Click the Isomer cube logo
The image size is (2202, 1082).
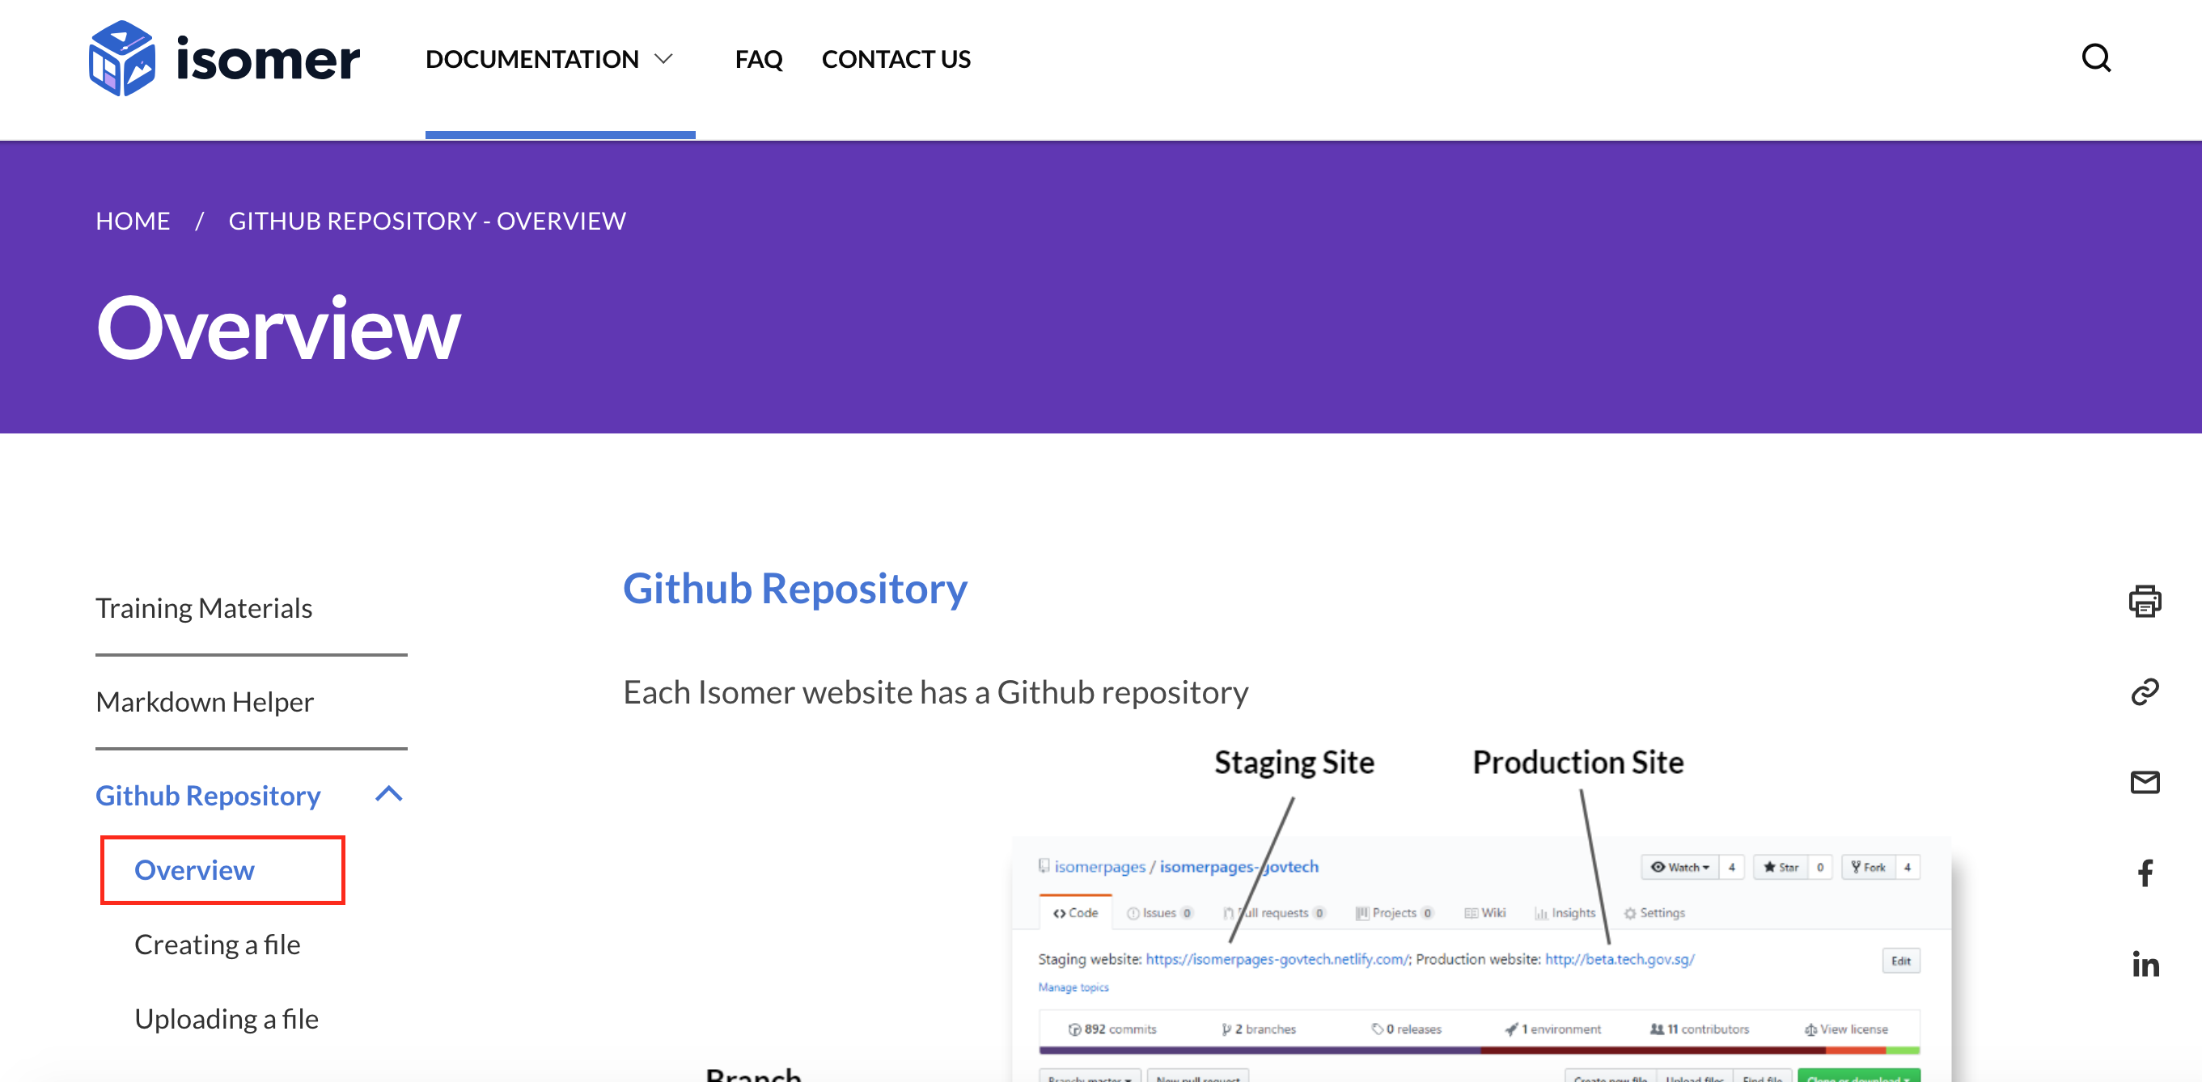coord(122,58)
